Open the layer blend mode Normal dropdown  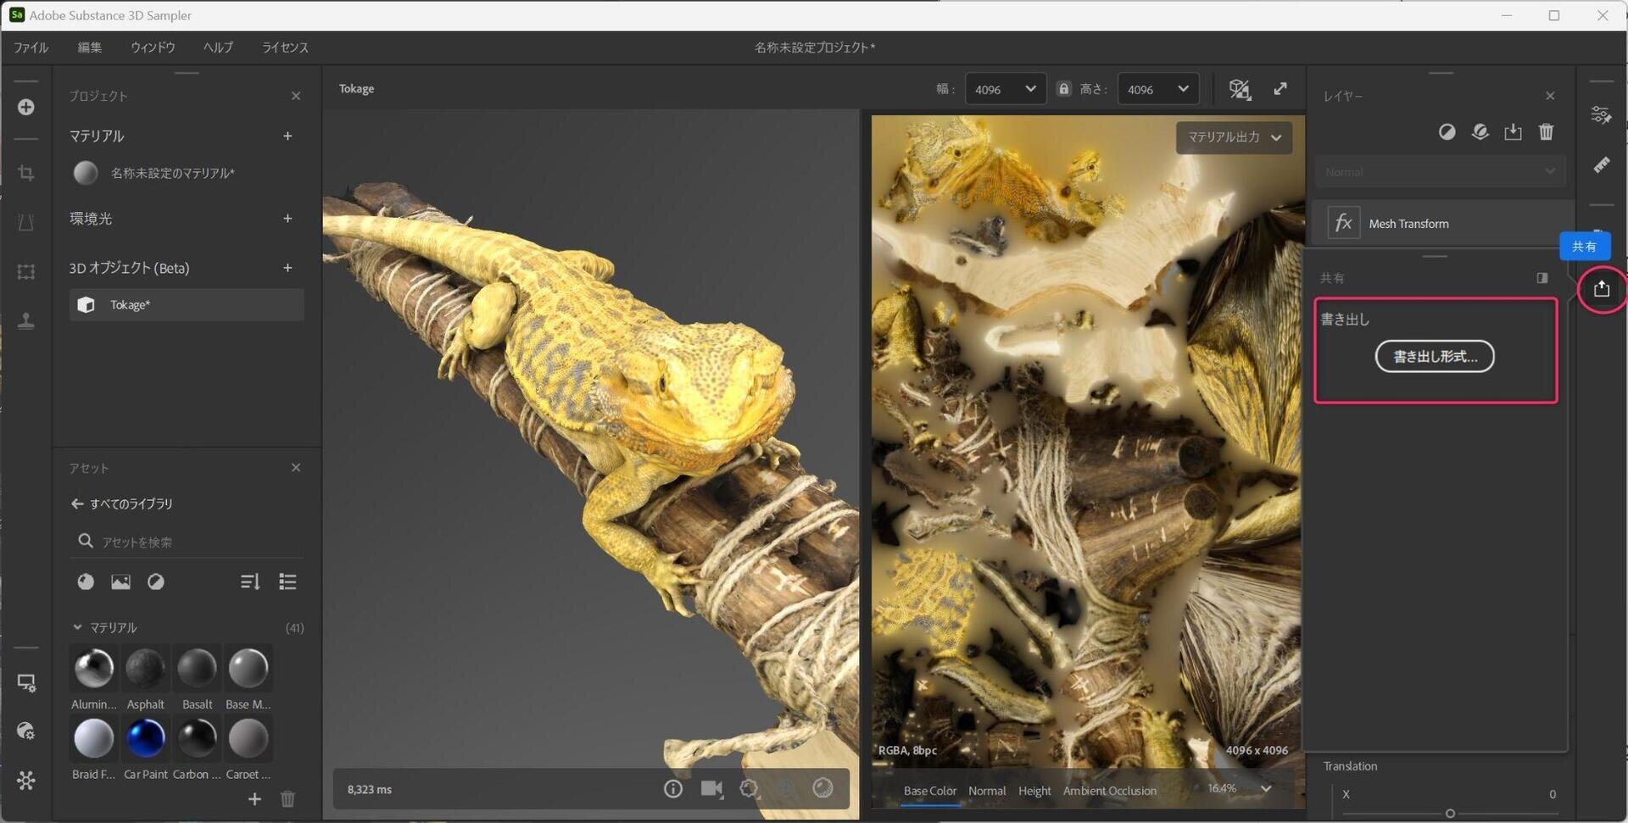point(1441,172)
